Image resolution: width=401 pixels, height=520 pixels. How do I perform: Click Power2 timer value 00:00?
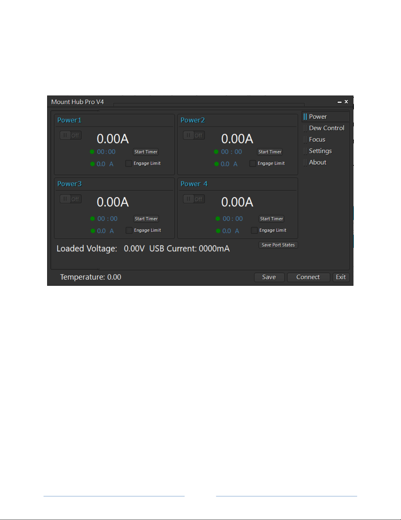231,152
